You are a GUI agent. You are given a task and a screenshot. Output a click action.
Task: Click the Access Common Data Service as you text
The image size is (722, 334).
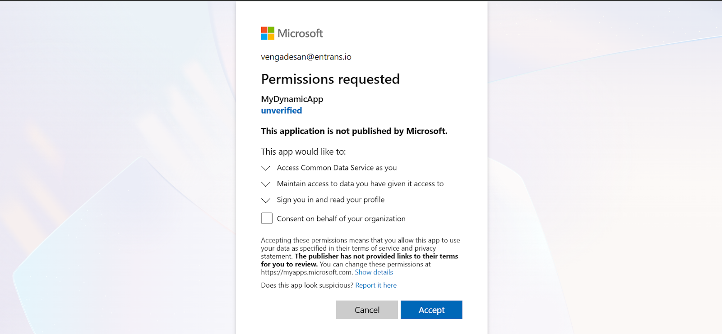pyautogui.click(x=337, y=168)
